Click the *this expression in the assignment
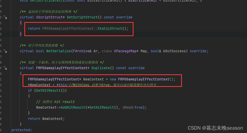Image resolution: width=247 pixels, height=133 pixels. pyautogui.click(x=62, y=85)
